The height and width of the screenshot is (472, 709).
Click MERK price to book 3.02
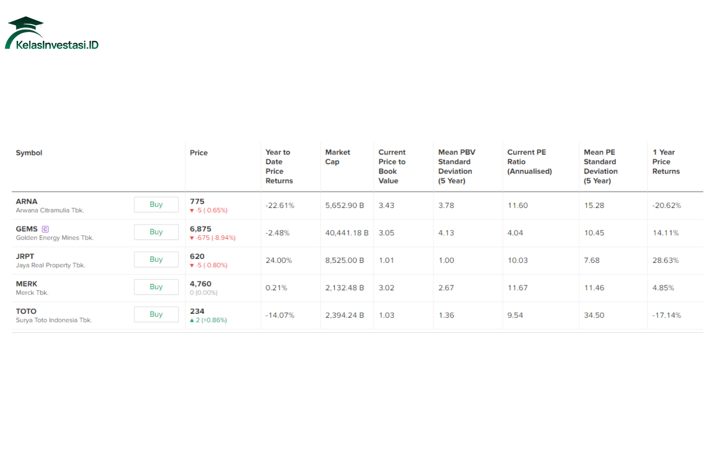pos(386,288)
